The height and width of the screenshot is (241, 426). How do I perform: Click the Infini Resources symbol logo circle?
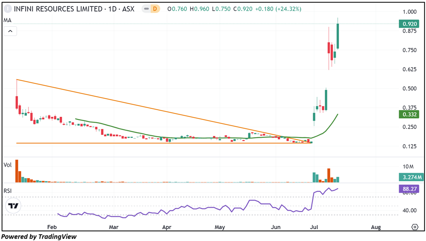(x=7, y=9)
